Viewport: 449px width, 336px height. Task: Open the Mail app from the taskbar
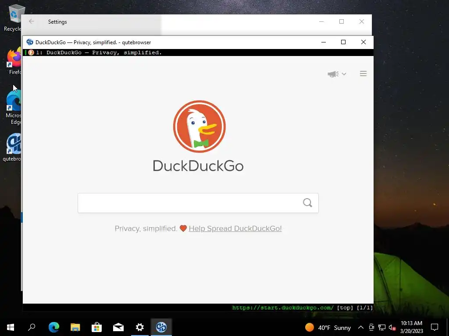(x=118, y=327)
